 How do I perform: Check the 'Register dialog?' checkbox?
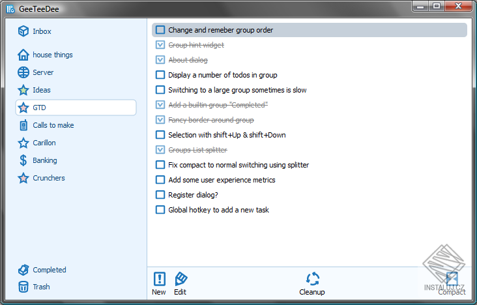point(160,195)
